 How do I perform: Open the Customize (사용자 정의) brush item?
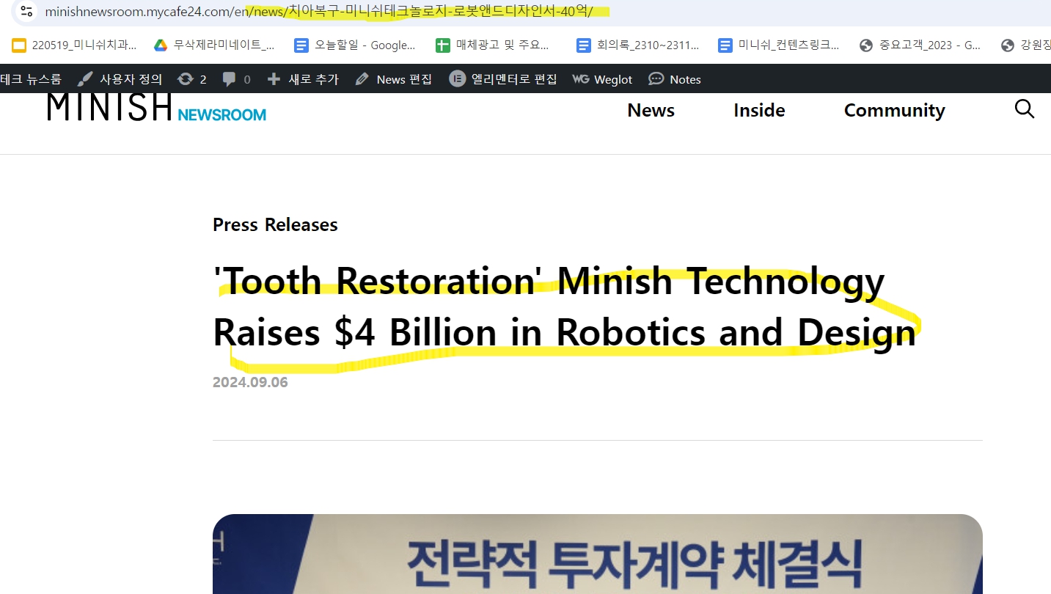click(x=120, y=79)
